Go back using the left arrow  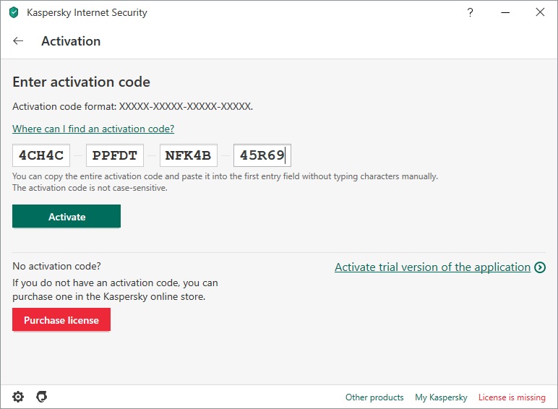pyautogui.click(x=19, y=41)
